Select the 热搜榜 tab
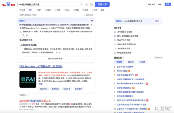The width and height of the screenshot is (174, 113). pos(119,62)
